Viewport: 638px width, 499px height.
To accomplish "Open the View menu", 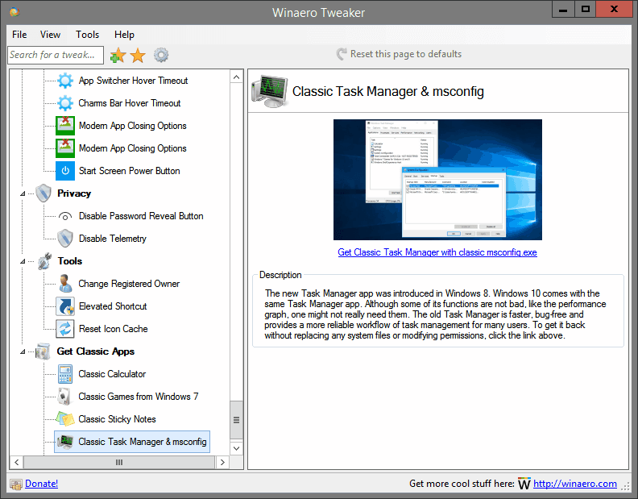I will pos(50,35).
